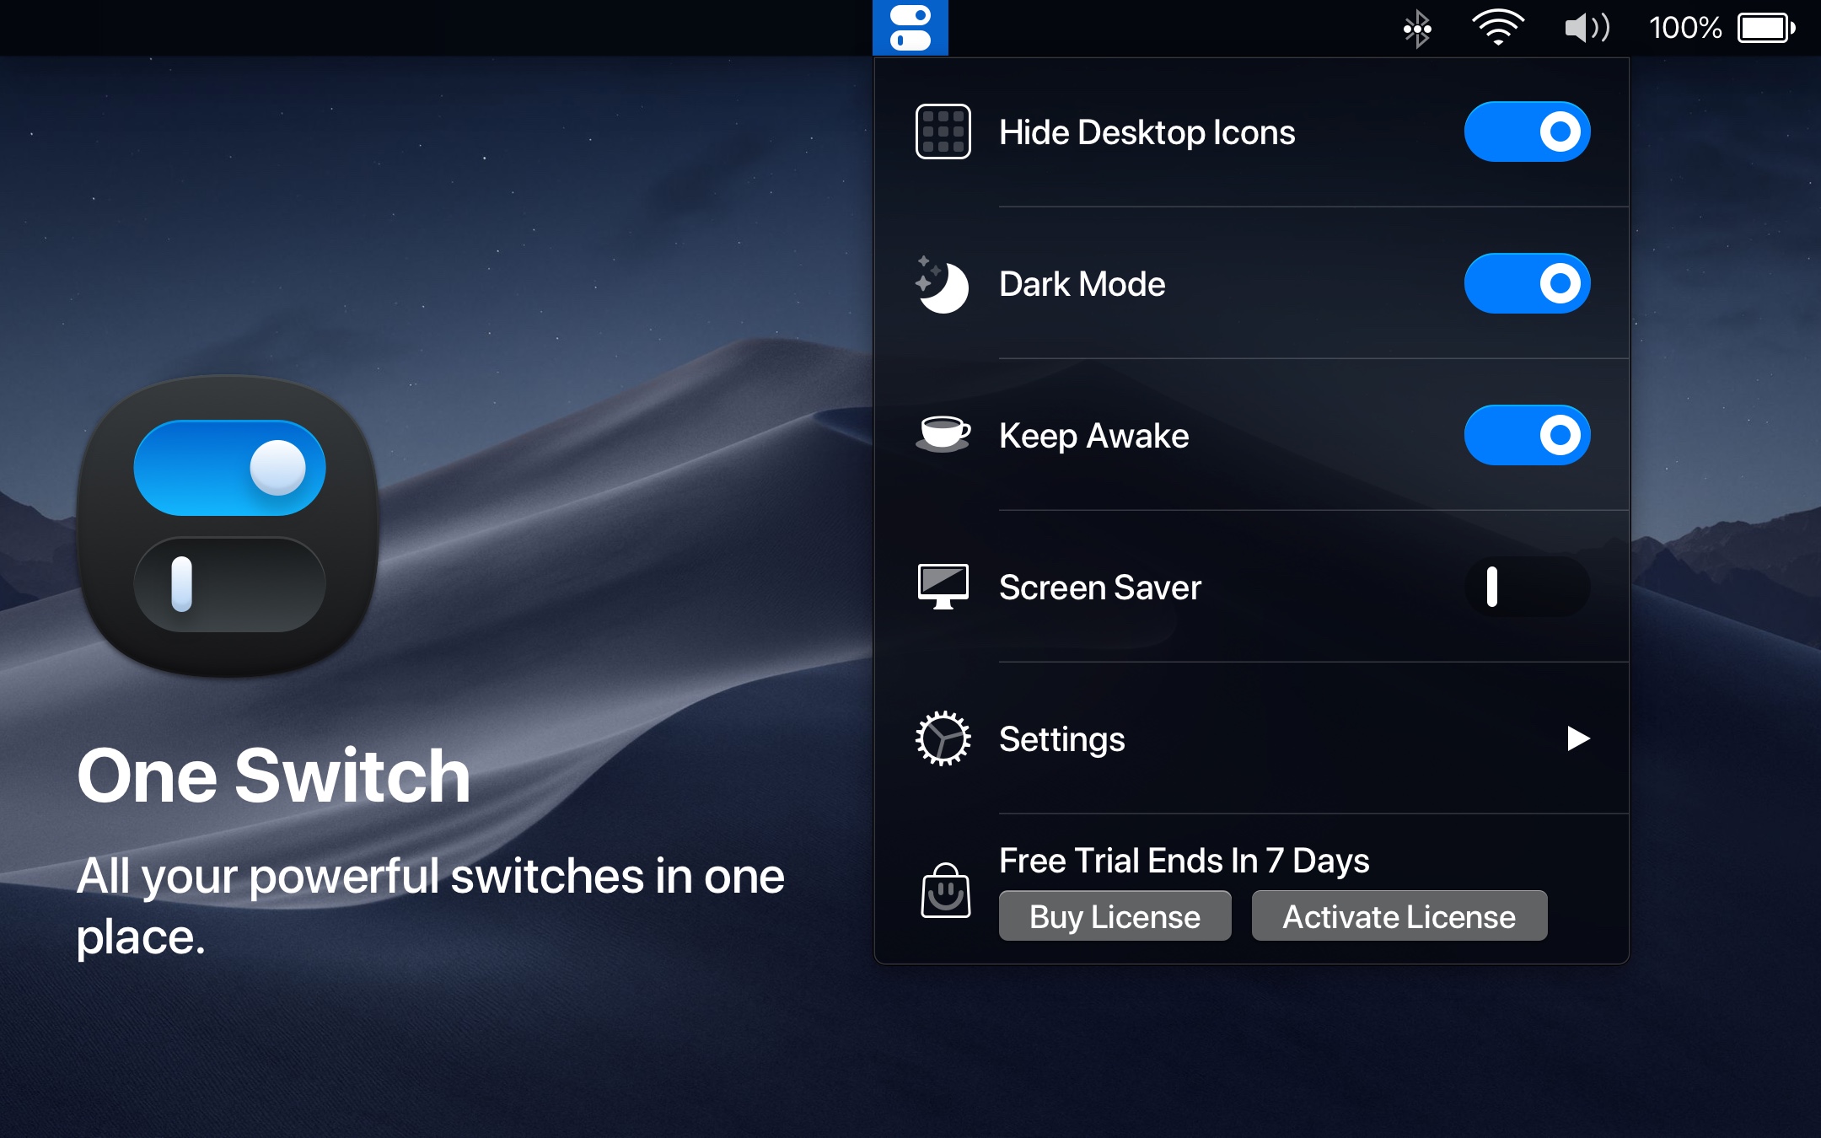This screenshot has height=1138, width=1821.
Task: Select the Settings menu entry
Action: (x=1061, y=739)
